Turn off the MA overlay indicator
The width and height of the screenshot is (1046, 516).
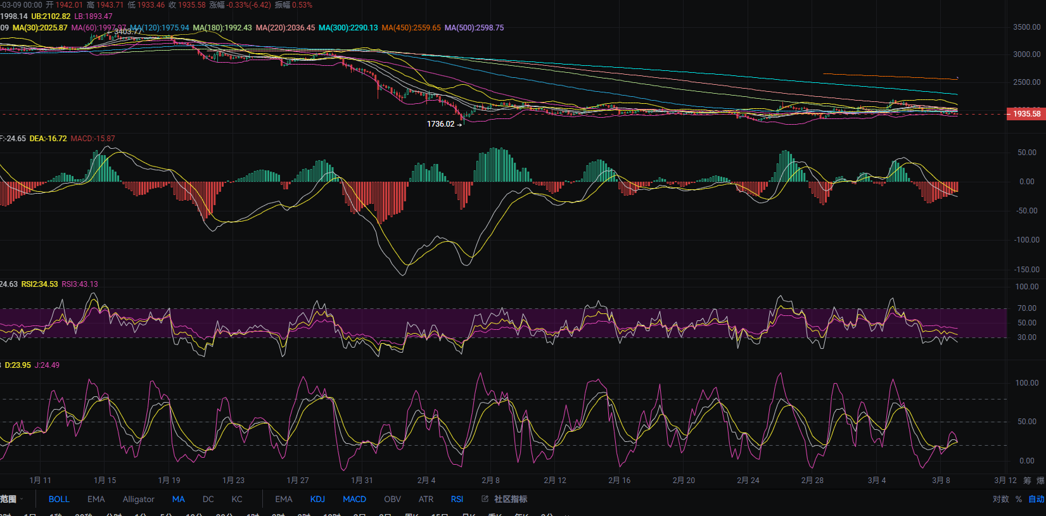pyautogui.click(x=179, y=499)
